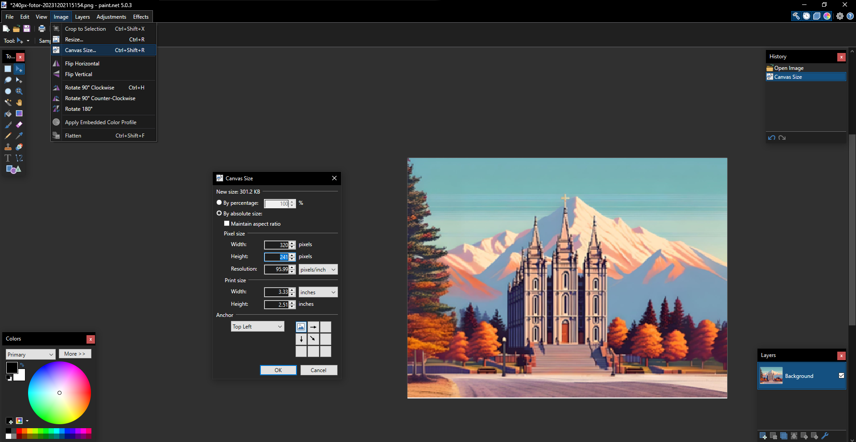The width and height of the screenshot is (856, 442).
Task: Set anchor to center grid cell
Action: point(313,339)
